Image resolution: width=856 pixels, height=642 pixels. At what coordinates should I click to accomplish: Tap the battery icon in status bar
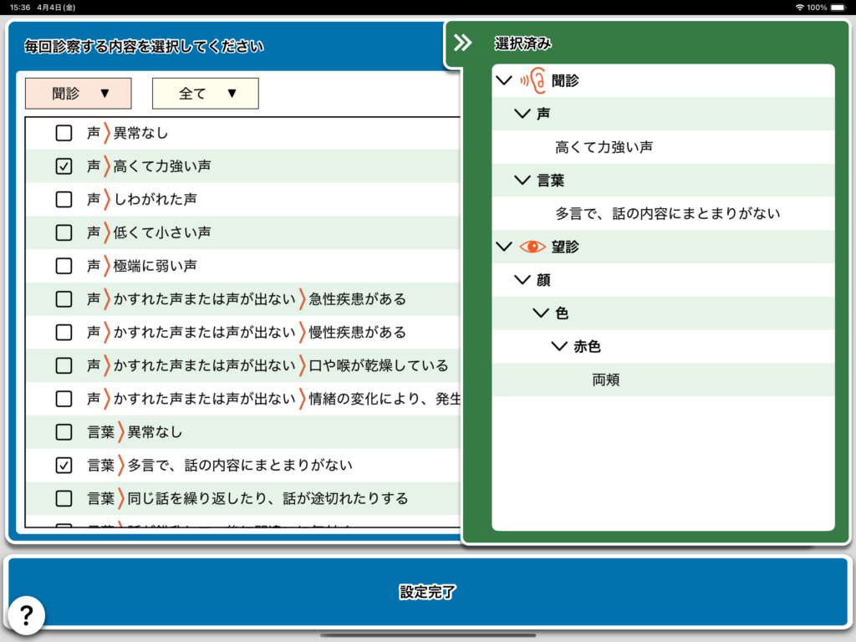click(x=839, y=7)
